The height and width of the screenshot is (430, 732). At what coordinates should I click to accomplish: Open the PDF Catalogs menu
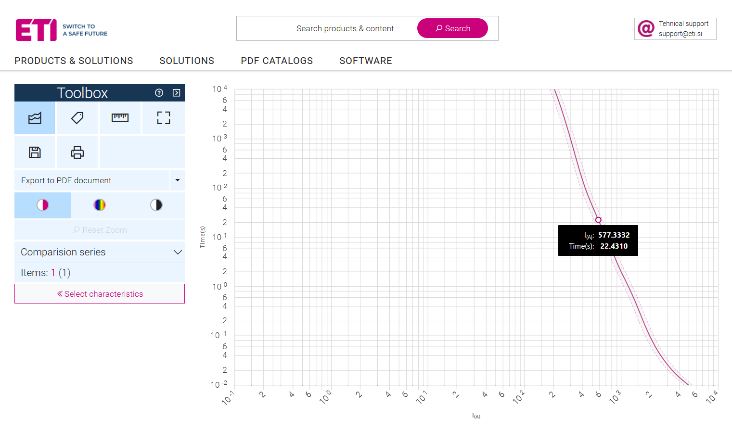pos(277,61)
